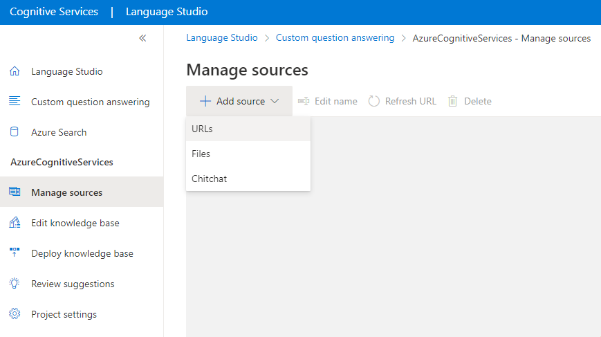The height and width of the screenshot is (337, 601).
Task: Click the Review suggestions lightbulb icon
Action: point(15,283)
